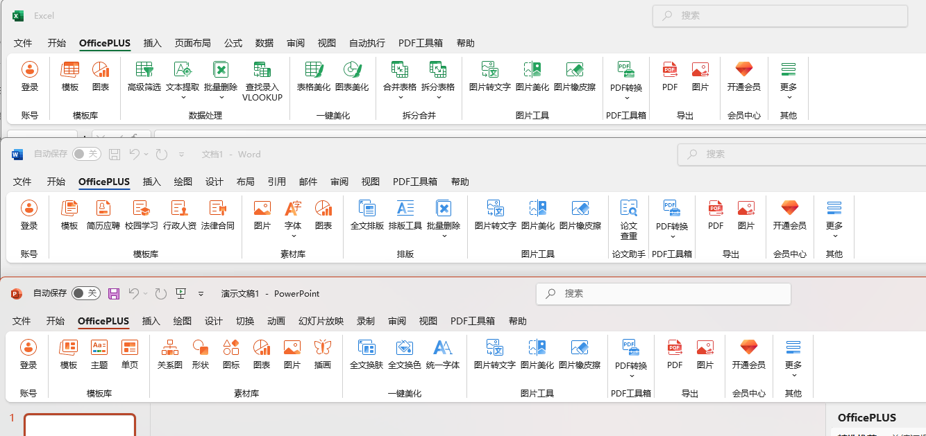Open 论文查重 in Word ribbon
Image resolution: width=926 pixels, height=436 pixels.
[x=629, y=219]
